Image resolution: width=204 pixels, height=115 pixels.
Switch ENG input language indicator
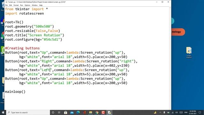coord(186,112)
